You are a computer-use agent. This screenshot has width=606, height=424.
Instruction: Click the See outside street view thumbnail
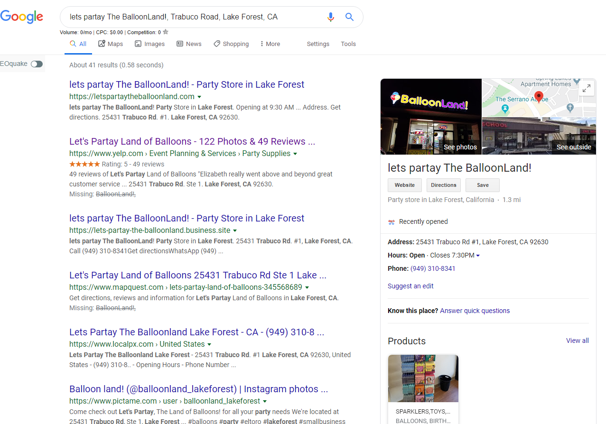(539, 136)
